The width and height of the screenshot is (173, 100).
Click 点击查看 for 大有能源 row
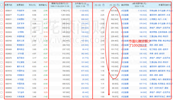tap(125, 97)
